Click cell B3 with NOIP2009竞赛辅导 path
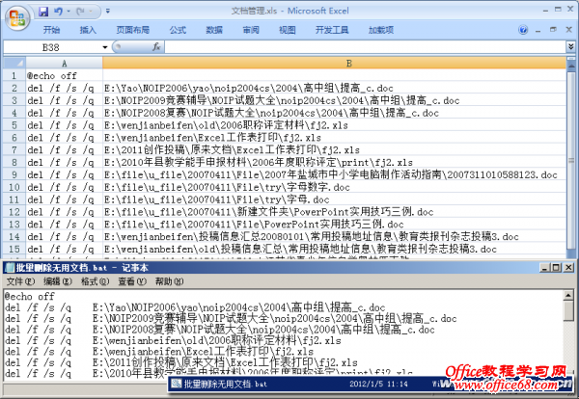 point(334,100)
